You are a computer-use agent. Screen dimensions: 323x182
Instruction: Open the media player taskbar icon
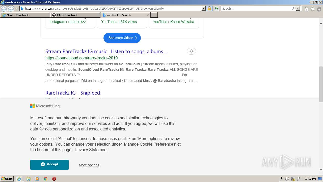37,179
